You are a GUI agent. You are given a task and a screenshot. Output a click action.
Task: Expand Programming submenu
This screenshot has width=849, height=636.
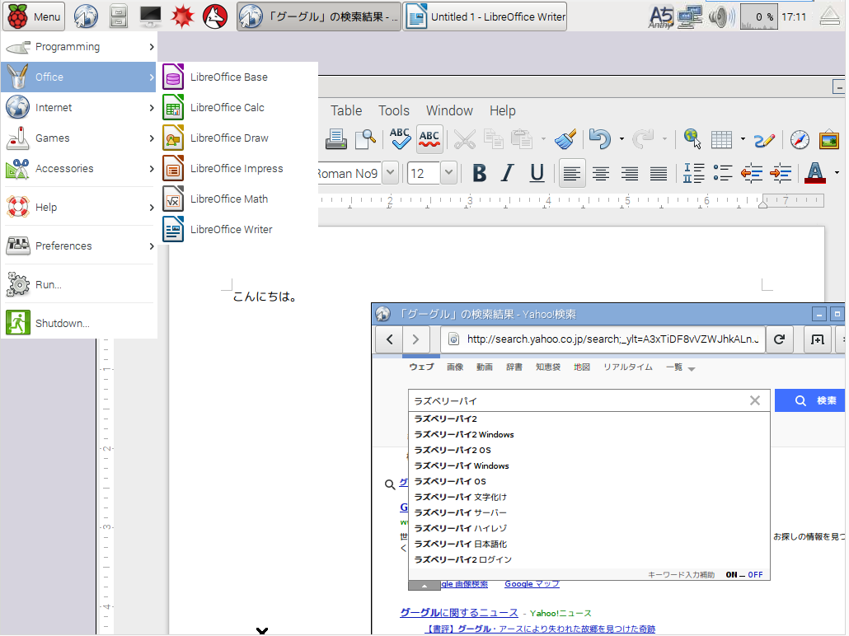[80, 47]
